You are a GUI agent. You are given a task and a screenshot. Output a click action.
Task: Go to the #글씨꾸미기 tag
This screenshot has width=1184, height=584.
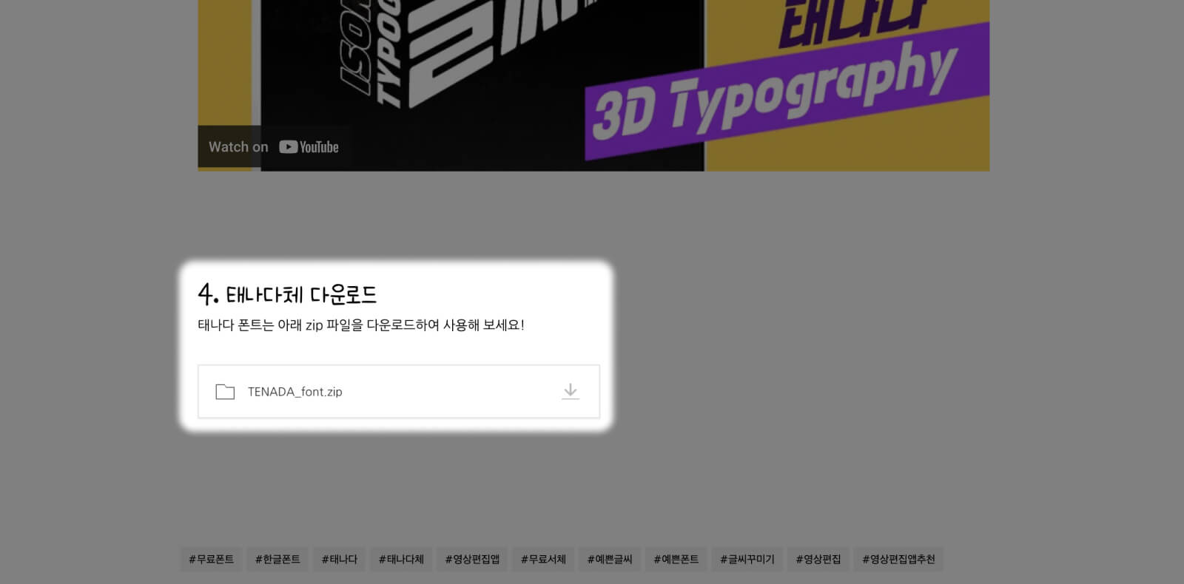(x=747, y=559)
